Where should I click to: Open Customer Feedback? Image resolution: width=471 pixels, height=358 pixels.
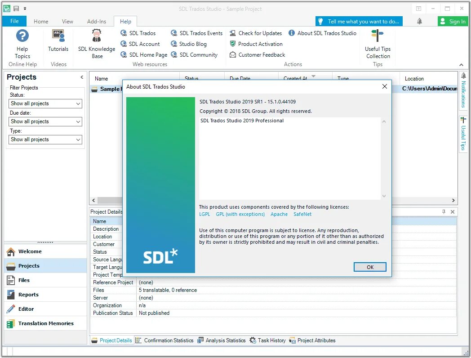pyautogui.click(x=257, y=55)
